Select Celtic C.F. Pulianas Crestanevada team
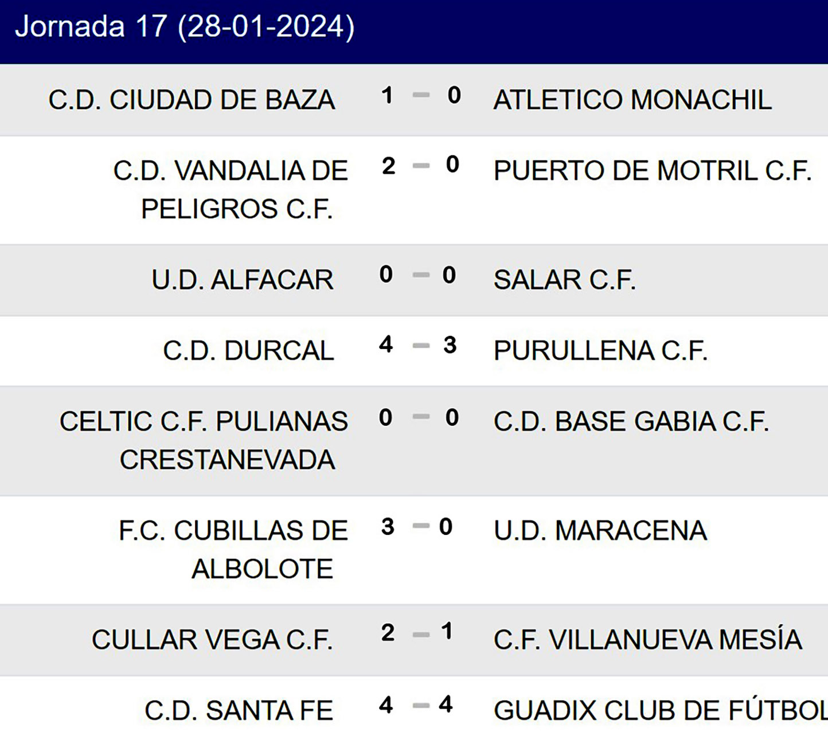This screenshot has height=743, width=828. [x=204, y=440]
